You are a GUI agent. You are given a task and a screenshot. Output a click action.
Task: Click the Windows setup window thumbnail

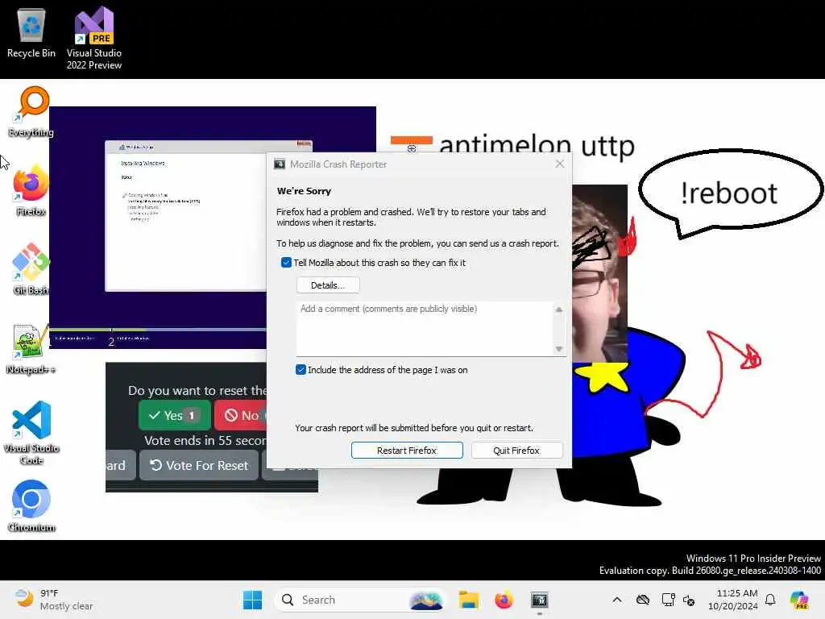(x=185, y=216)
